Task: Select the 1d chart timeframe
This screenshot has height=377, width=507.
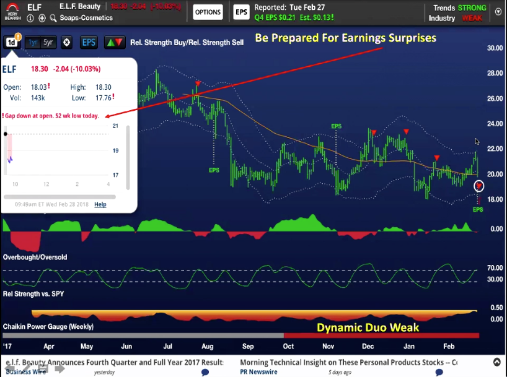Action: pyautogui.click(x=11, y=43)
